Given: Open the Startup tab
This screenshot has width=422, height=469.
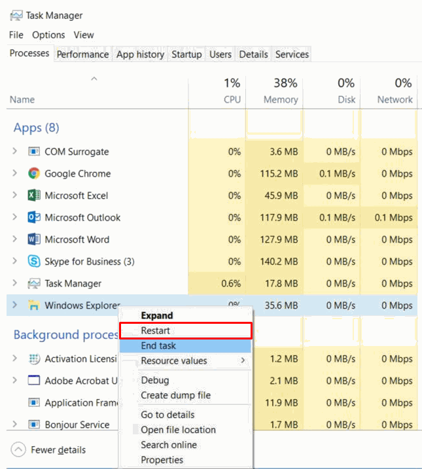Looking at the screenshot, I should [x=186, y=54].
